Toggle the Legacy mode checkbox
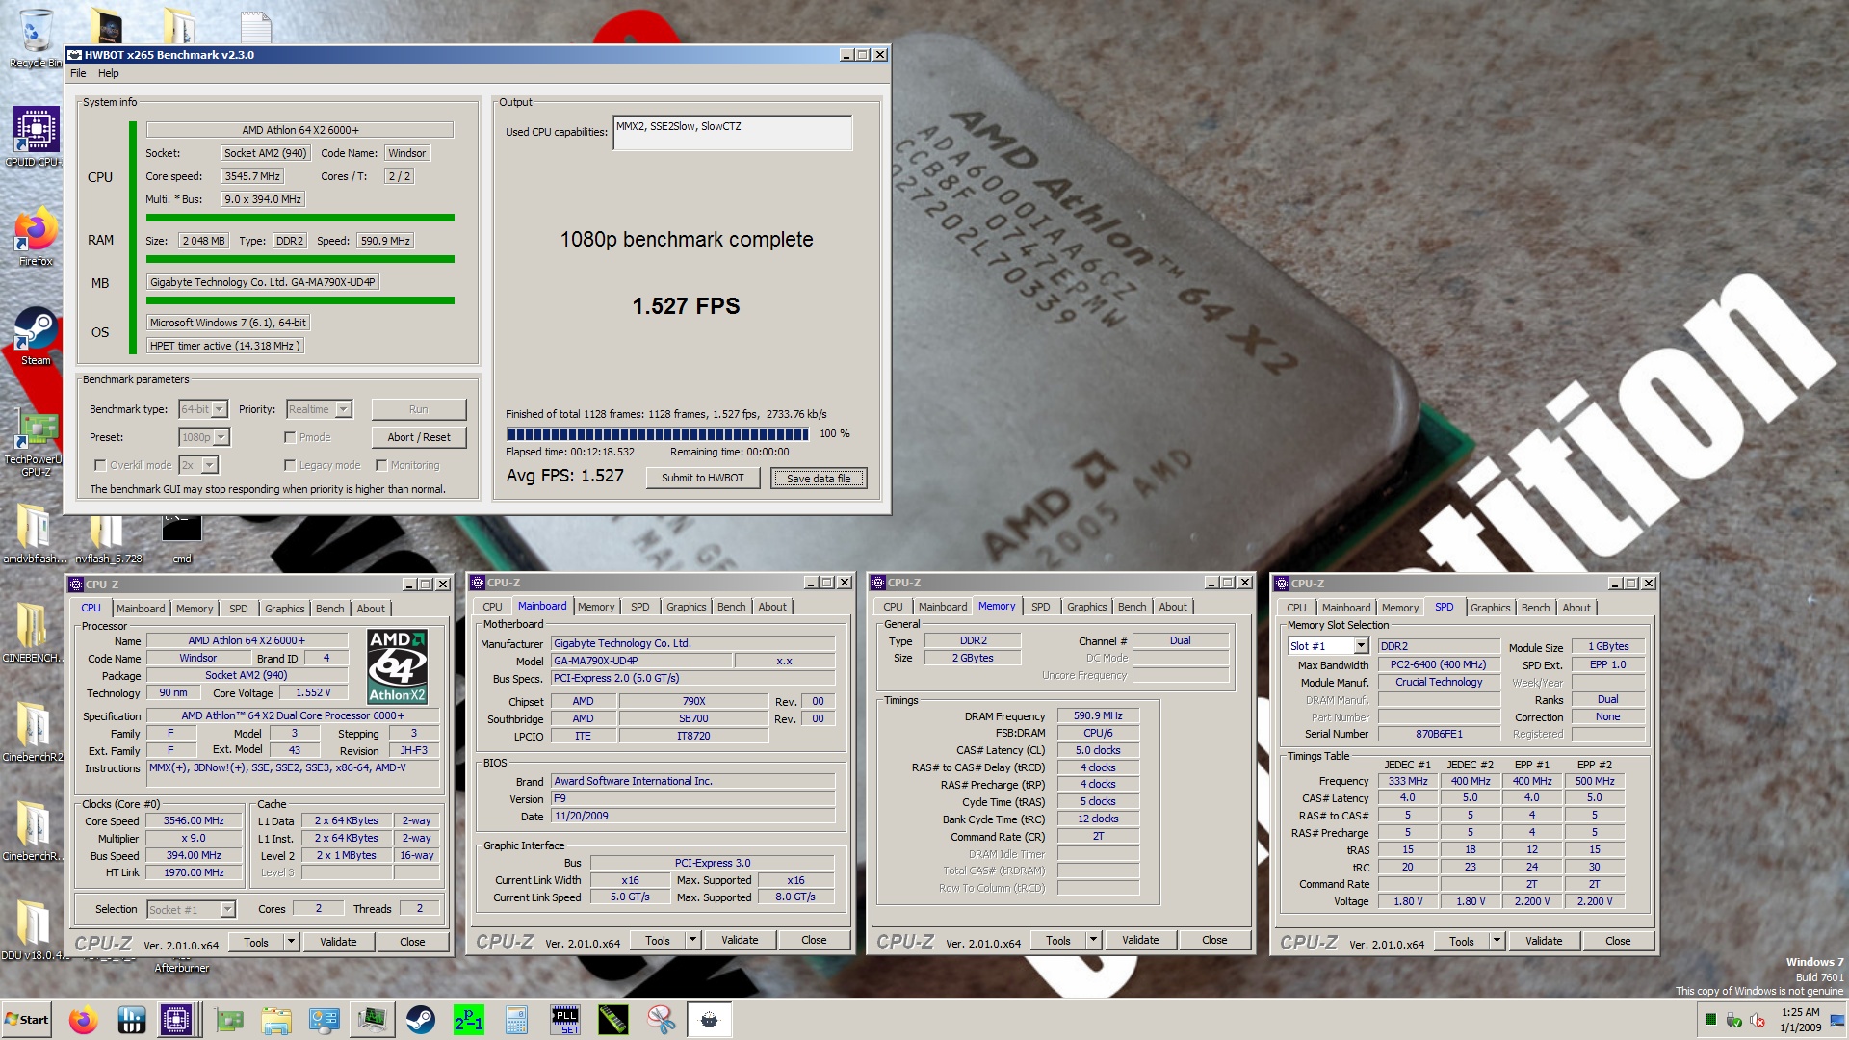The height and width of the screenshot is (1040, 1849). pos(290,465)
